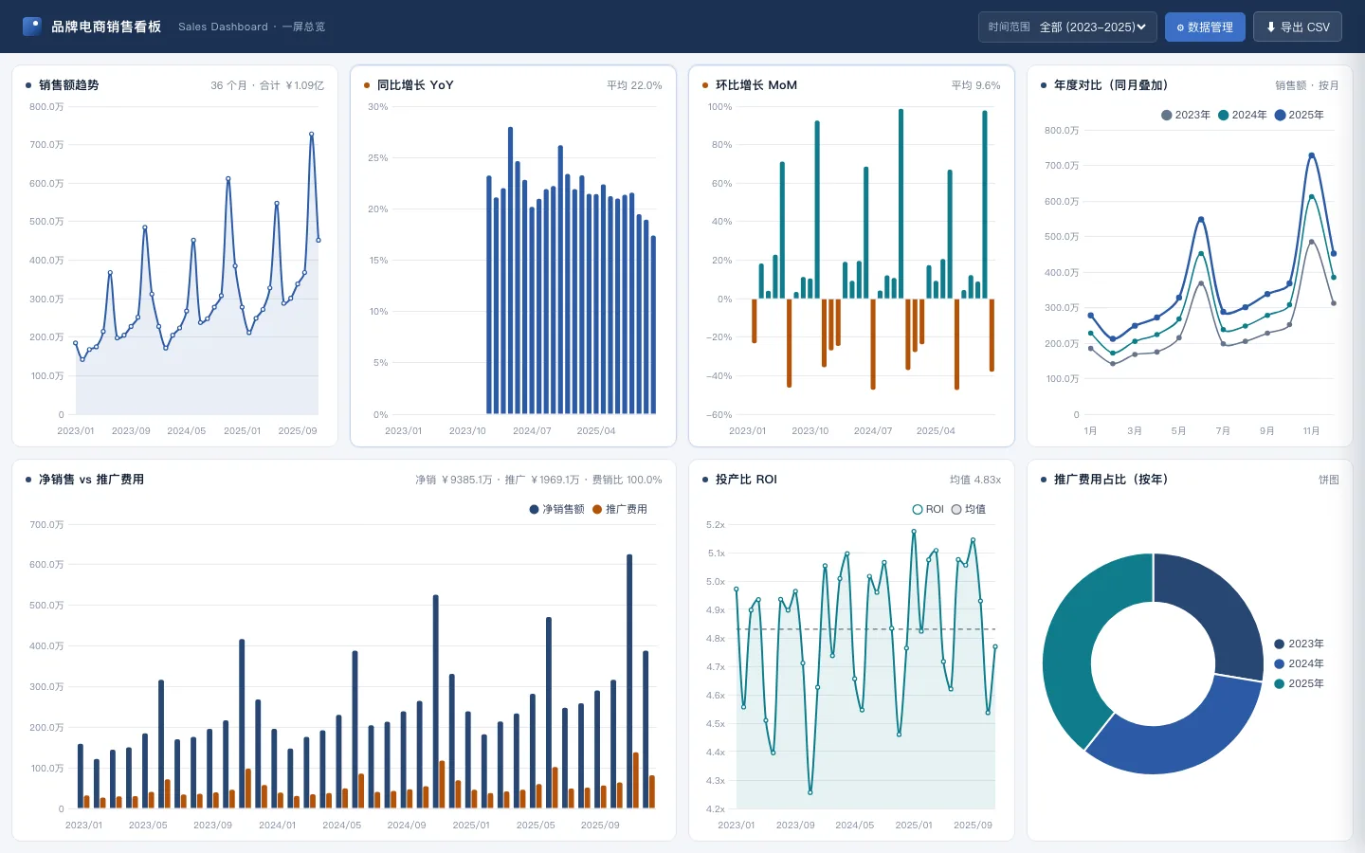The width and height of the screenshot is (1365, 853).
Task: Toggle 2024年 series in 年度对比 legend
Action: click(x=1243, y=115)
